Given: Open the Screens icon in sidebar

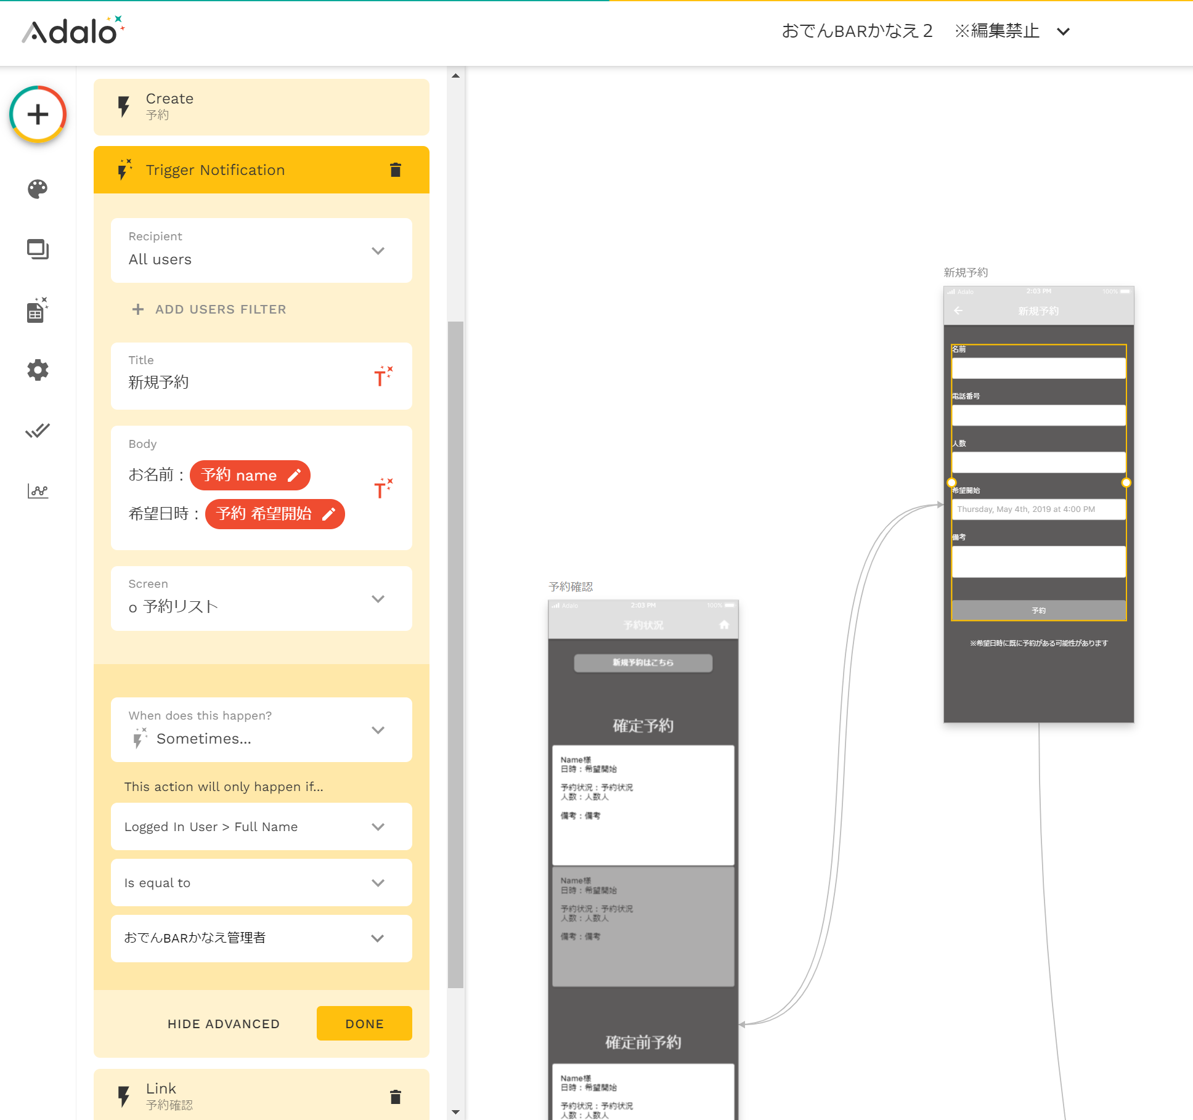Looking at the screenshot, I should pos(38,249).
